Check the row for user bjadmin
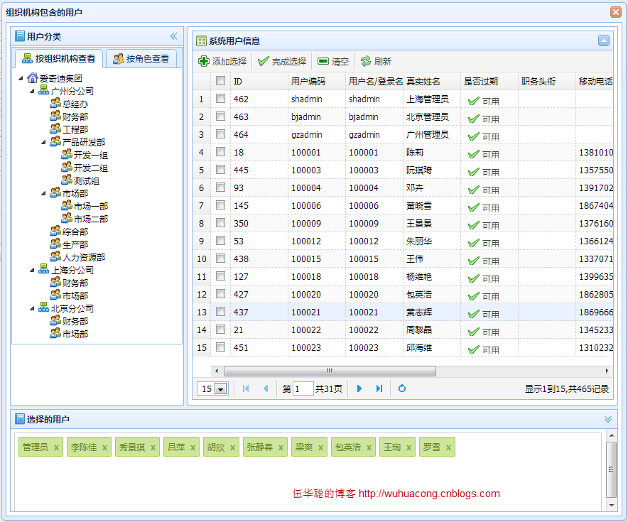This screenshot has height=522, width=628. (x=220, y=116)
